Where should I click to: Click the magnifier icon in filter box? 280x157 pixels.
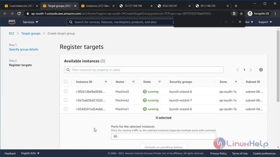pos(68,70)
